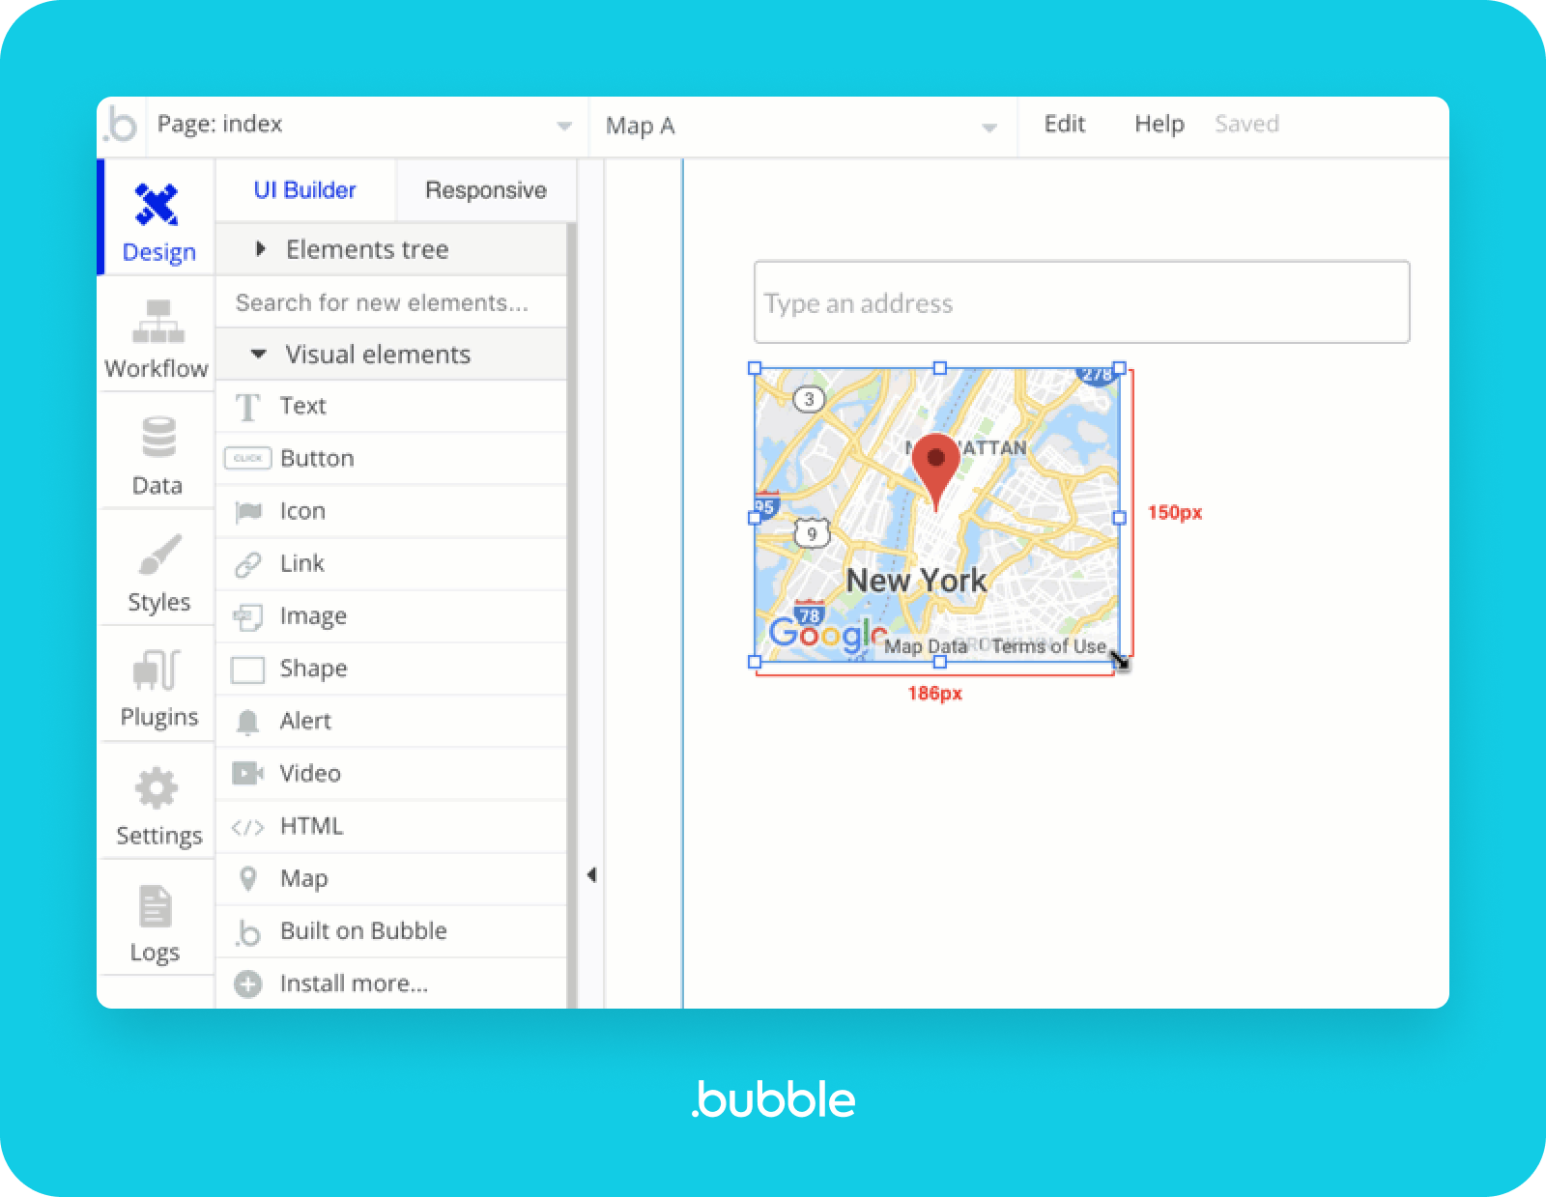Click the Google logo on the map
Viewport: 1546px width, 1197px height.
[828, 634]
